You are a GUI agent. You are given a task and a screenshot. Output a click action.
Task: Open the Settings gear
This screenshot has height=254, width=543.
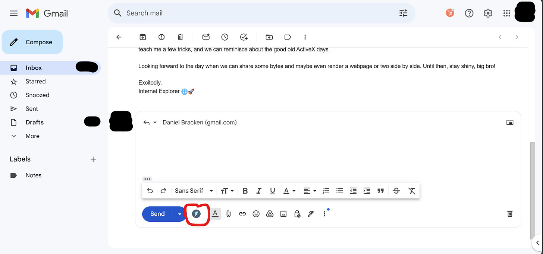pyautogui.click(x=488, y=13)
